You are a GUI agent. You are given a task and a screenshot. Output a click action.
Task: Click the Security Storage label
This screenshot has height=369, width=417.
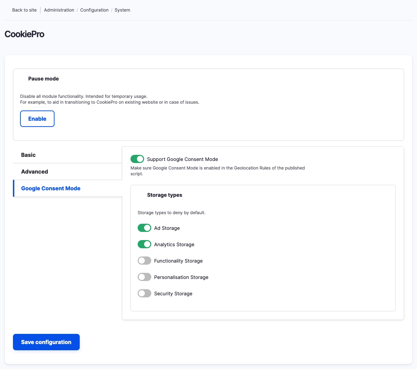(173, 294)
